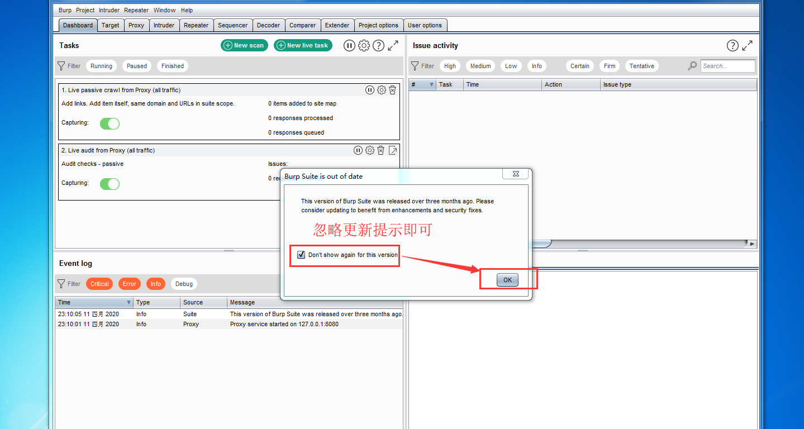
Task: Pause all tasks in Tasks panel header
Action: pyautogui.click(x=349, y=46)
